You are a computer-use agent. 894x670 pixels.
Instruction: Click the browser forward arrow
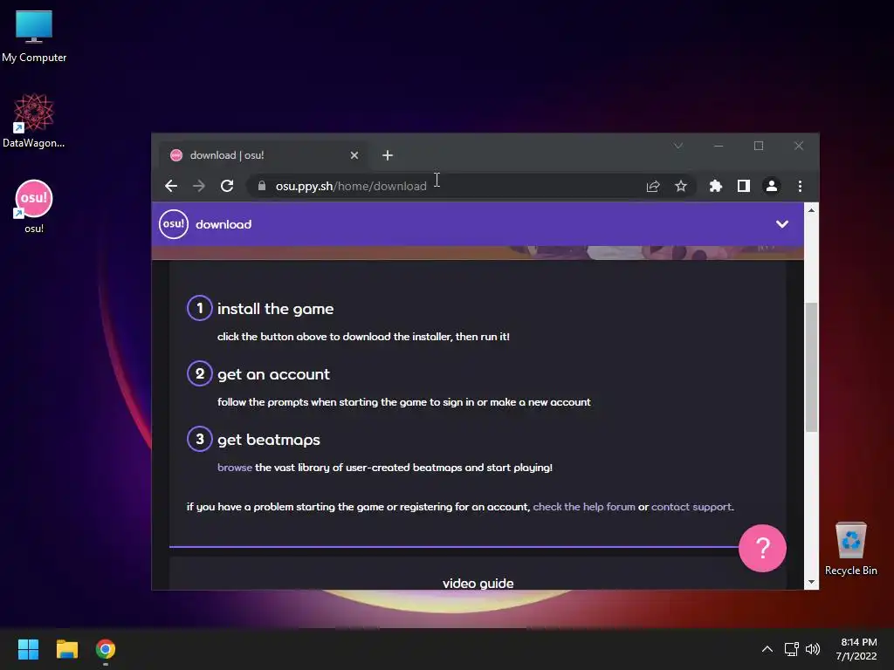(x=199, y=186)
